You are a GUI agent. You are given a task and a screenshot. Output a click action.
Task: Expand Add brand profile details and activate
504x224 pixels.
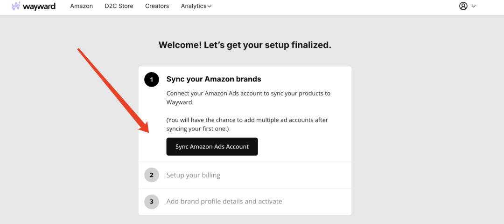coord(245,202)
